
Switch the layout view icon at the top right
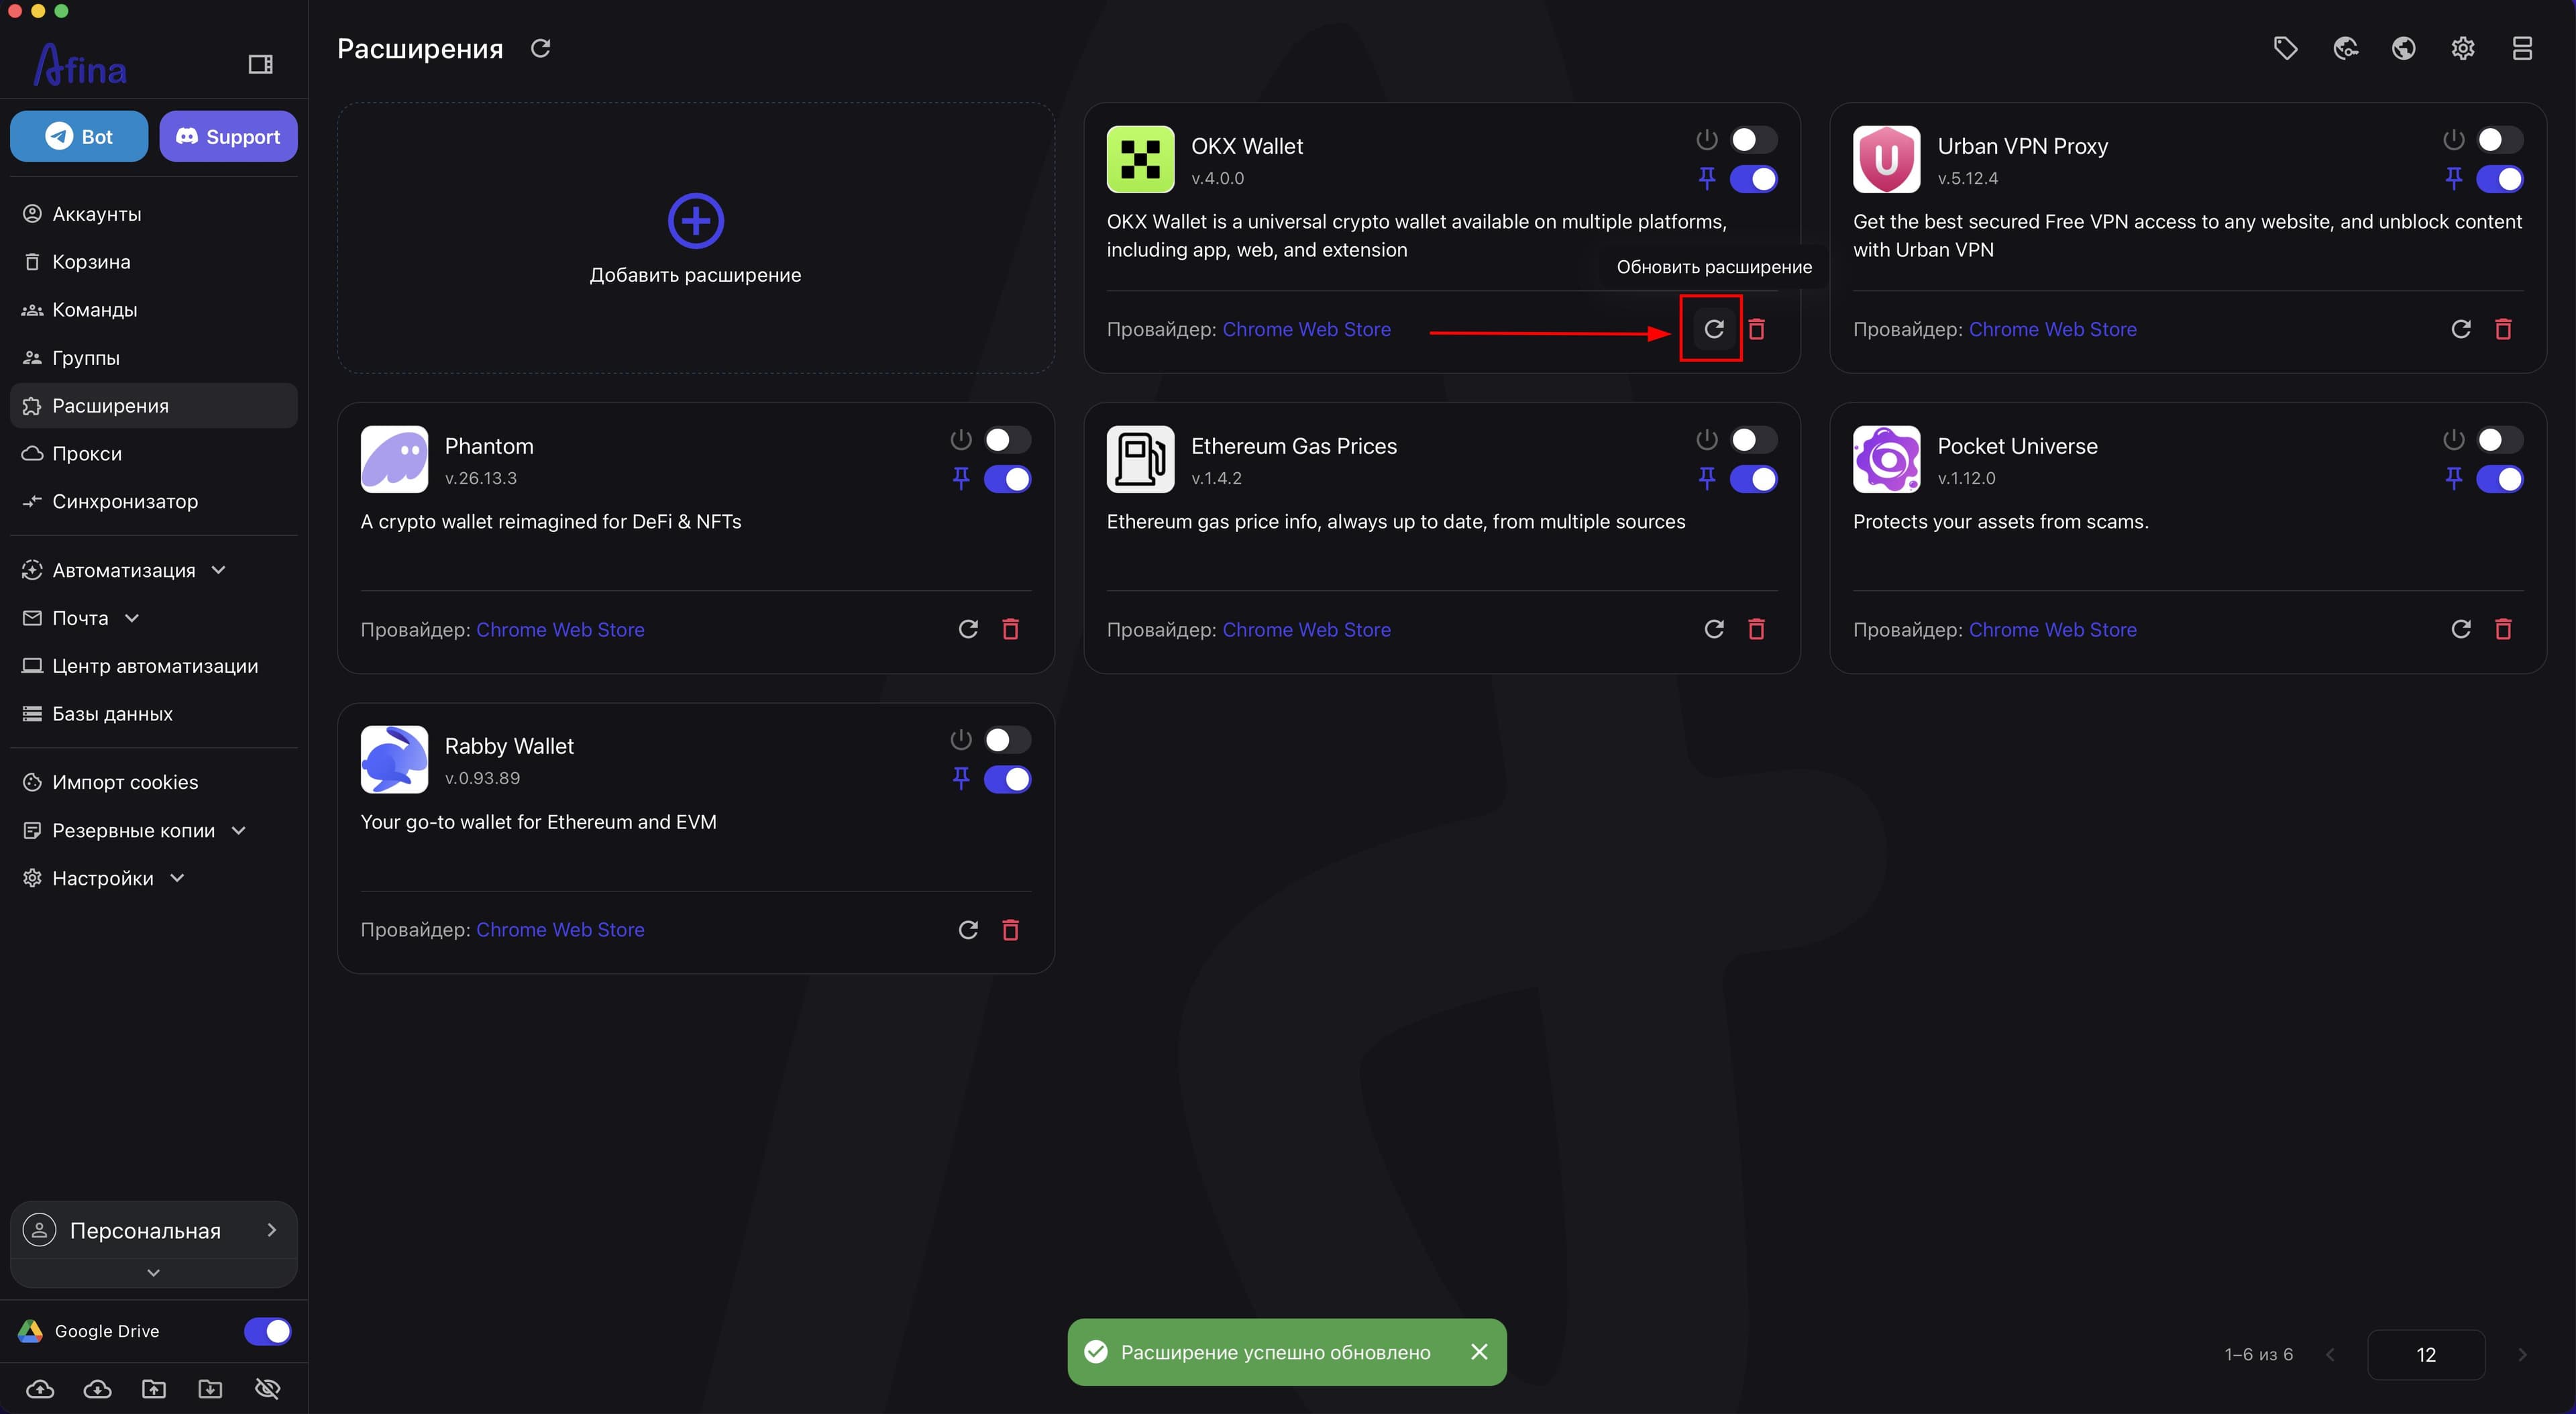click(x=2522, y=48)
